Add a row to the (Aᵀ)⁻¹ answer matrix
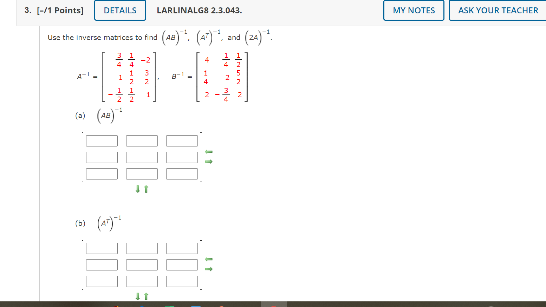This screenshot has height=307, width=546. tap(137, 296)
